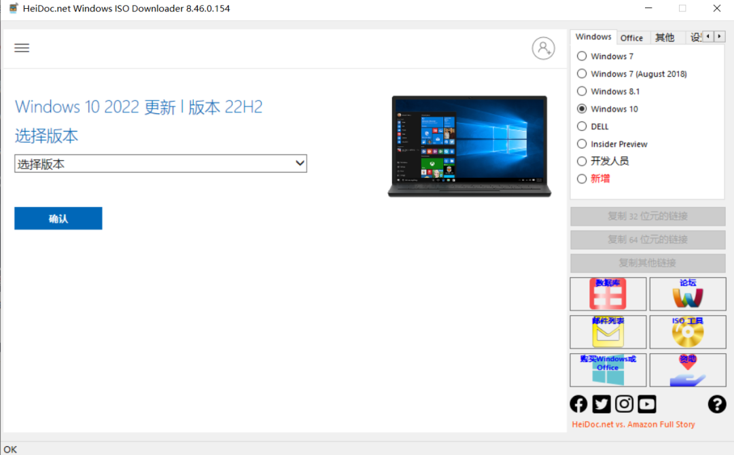This screenshot has height=455, width=734.
Task: Click the donate (资助) heart icon button
Action: coord(688,370)
